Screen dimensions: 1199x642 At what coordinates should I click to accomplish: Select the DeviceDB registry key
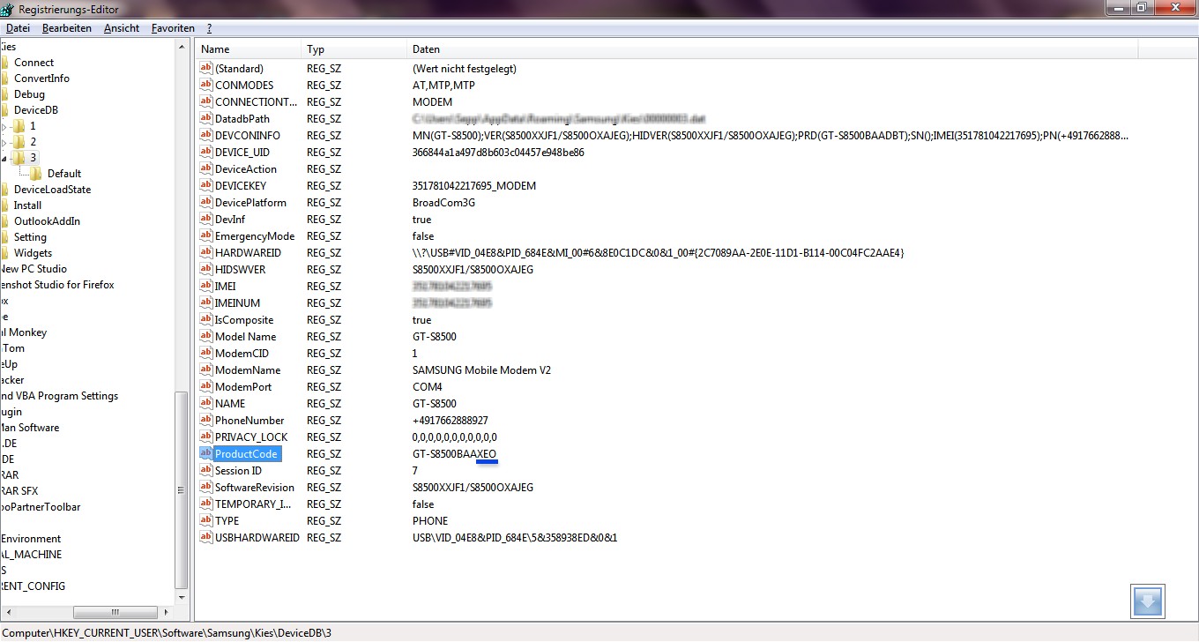[x=35, y=110]
